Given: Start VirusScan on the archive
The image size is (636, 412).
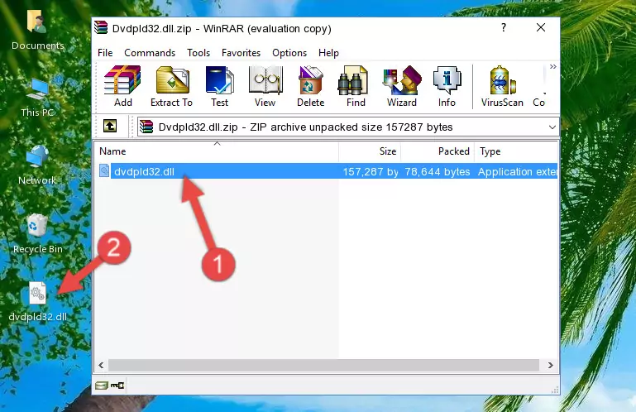Looking at the screenshot, I should point(502,86).
